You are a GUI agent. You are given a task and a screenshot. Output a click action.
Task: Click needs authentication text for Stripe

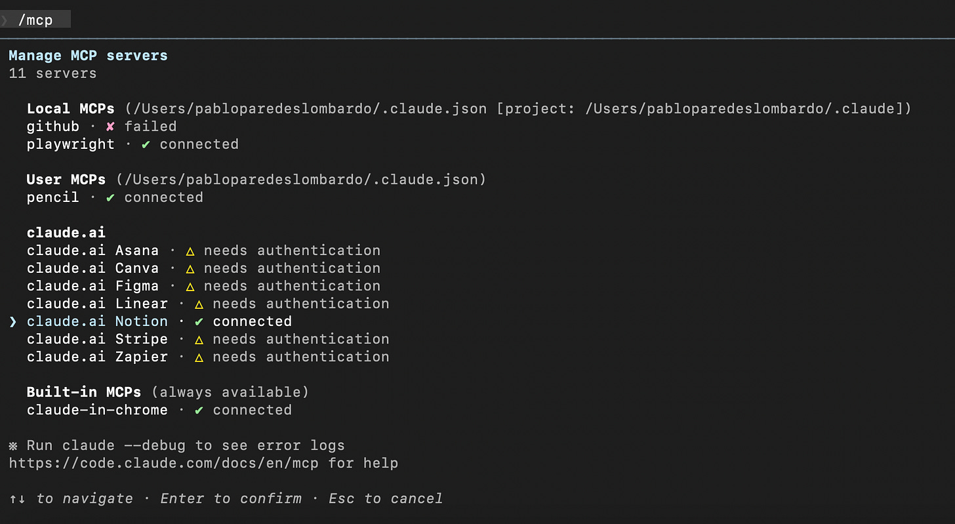301,338
